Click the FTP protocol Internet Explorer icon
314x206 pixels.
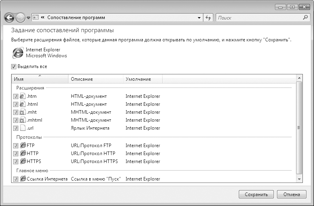[x=23, y=145]
